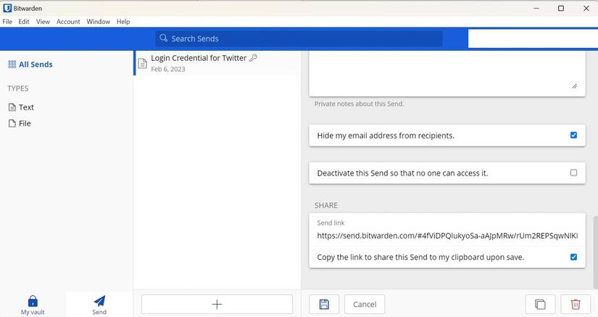Click the Bitwarden shield logo in title bar

point(7,8)
